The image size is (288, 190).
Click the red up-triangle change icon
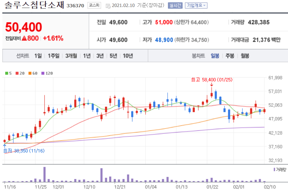pos(24,38)
